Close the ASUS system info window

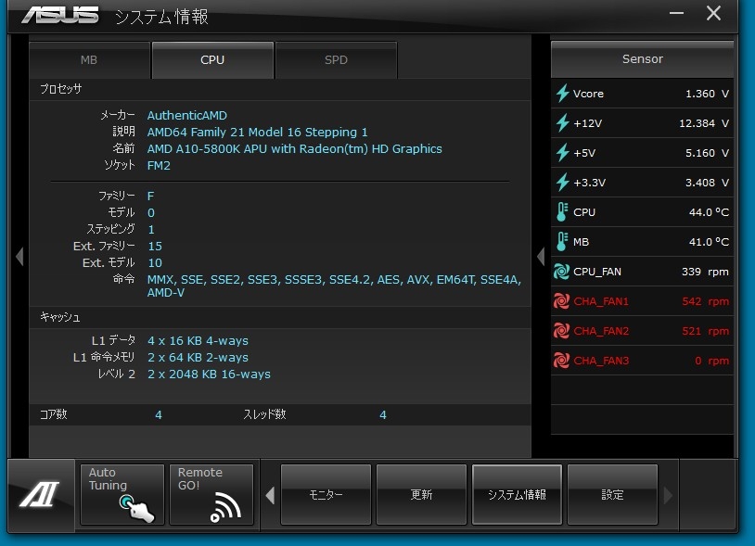pyautogui.click(x=713, y=13)
